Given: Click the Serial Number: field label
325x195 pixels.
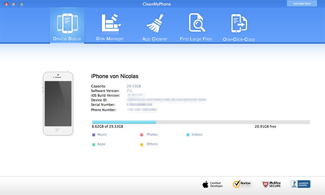Looking at the screenshot, I should pyautogui.click(x=103, y=104).
